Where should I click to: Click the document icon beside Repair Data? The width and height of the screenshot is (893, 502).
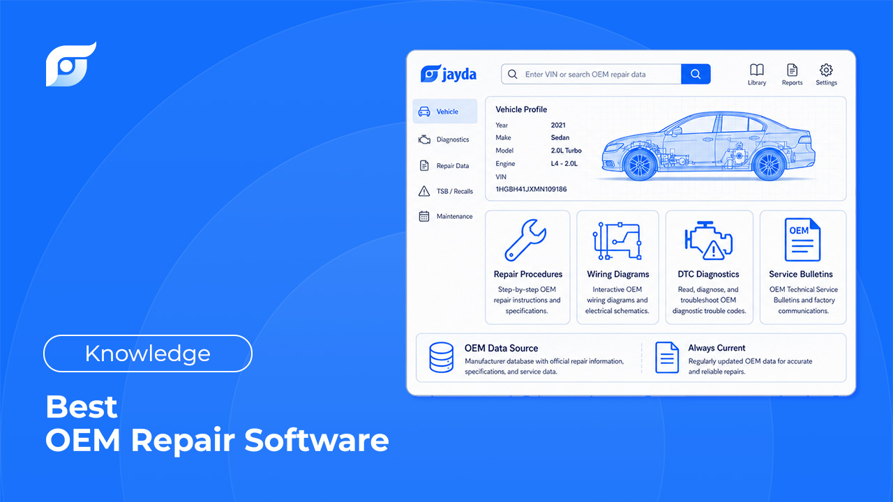click(x=423, y=166)
